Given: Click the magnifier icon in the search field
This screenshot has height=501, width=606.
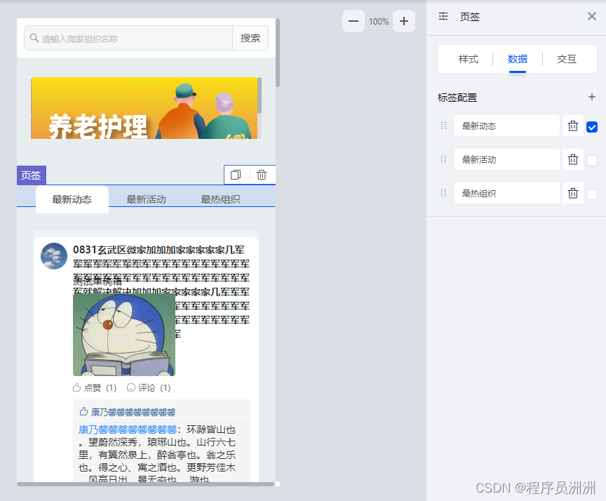Looking at the screenshot, I should click(x=33, y=37).
